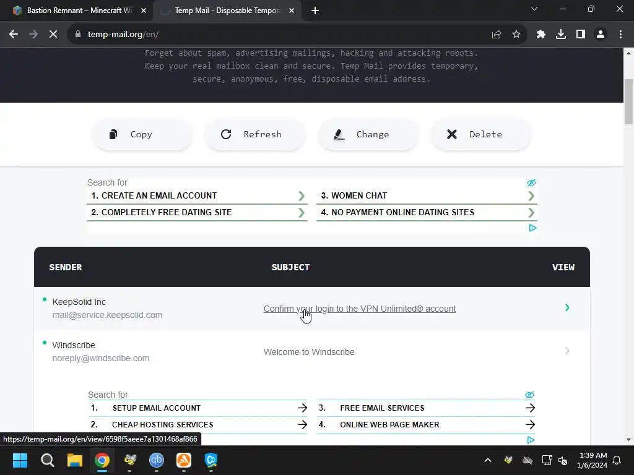Click the AdChoices icon under top ad
This screenshot has width=634, height=475.
(x=532, y=228)
